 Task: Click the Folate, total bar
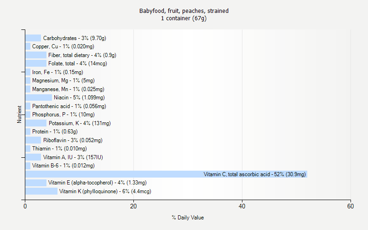click(x=36, y=63)
